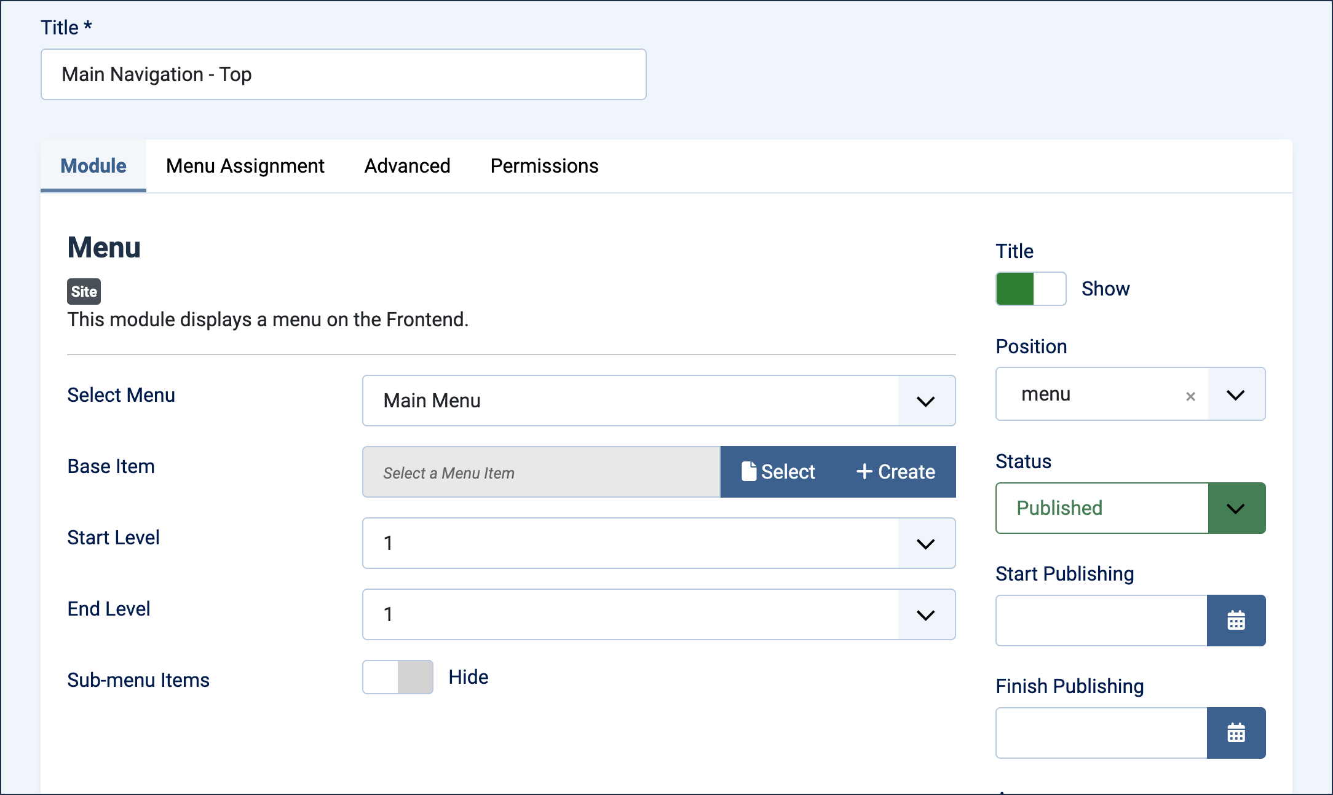Switch to the Menu Assignment tab

point(245,166)
